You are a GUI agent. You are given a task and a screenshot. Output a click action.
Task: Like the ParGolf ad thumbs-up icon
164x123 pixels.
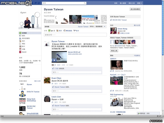(111, 91)
